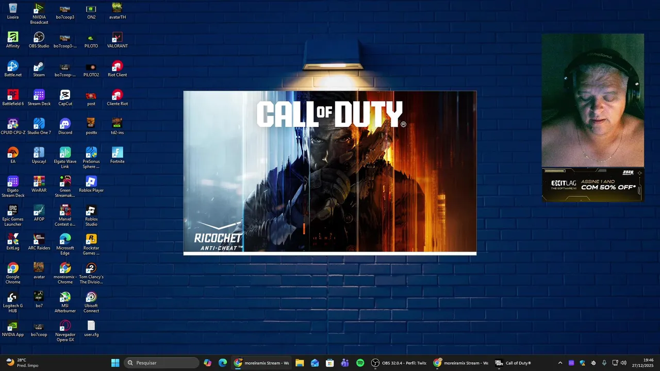Viewport: 660px width, 371px height.
Task: Select the moreiramix - Chrome shortcut
Action: pyautogui.click(x=65, y=274)
